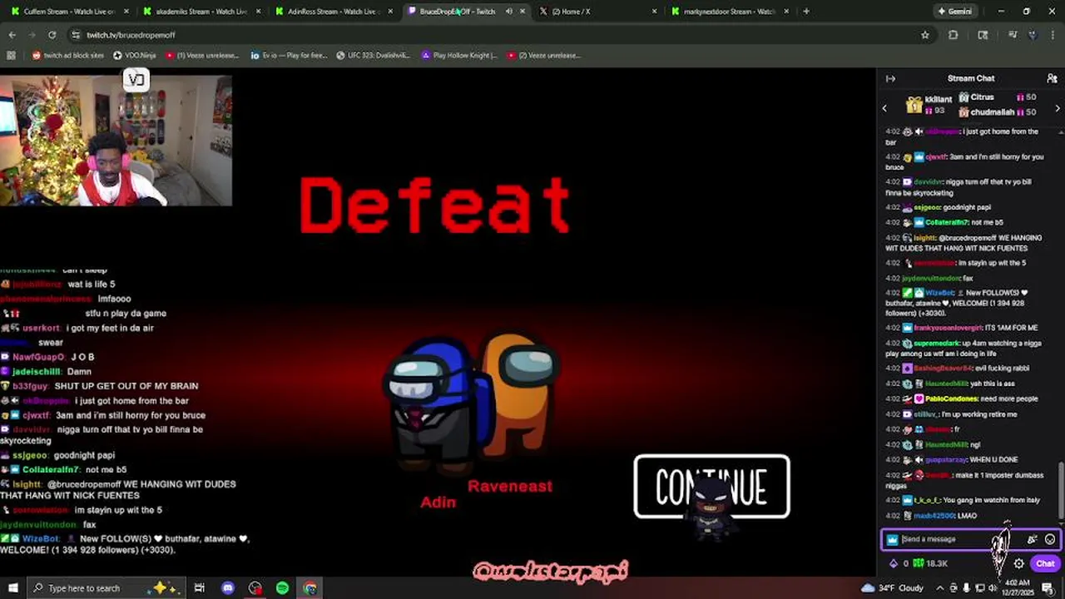Click the webcam overlay thumbnail
The height and width of the screenshot is (599, 1065).
[116, 141]
